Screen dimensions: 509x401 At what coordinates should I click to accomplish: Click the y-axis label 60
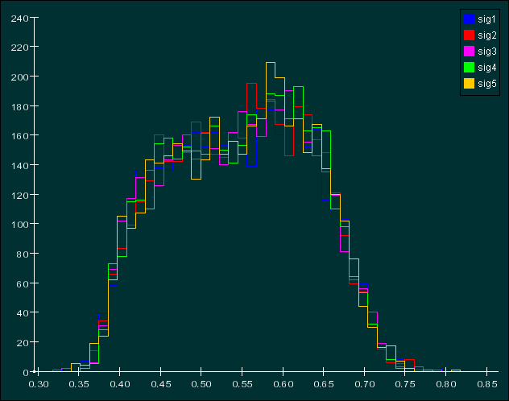click(x=23, y=284)
